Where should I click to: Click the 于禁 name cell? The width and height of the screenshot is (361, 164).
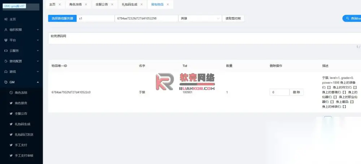tap(142, 92)
